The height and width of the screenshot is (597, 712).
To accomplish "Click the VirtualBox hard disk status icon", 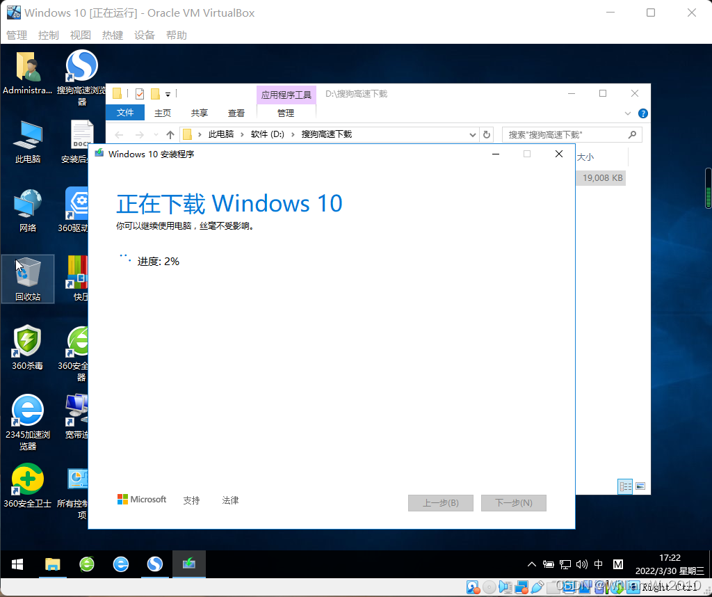I will tap(473, 587).
